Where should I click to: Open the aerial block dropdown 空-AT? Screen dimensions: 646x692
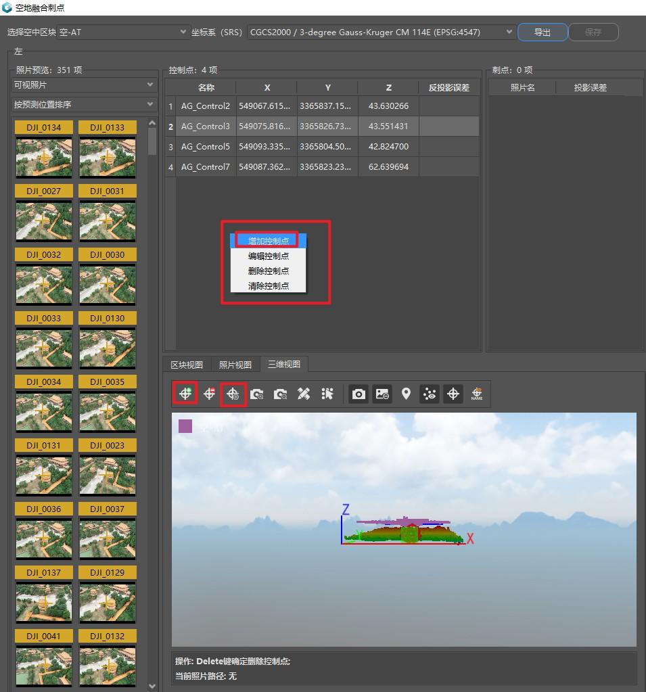(123, 32)
